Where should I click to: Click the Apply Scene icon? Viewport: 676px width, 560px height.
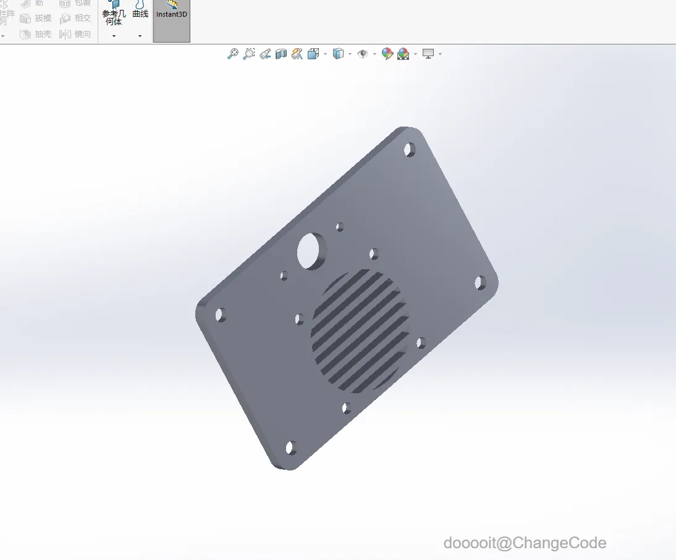pyautogui.click(x=403, y=54)
